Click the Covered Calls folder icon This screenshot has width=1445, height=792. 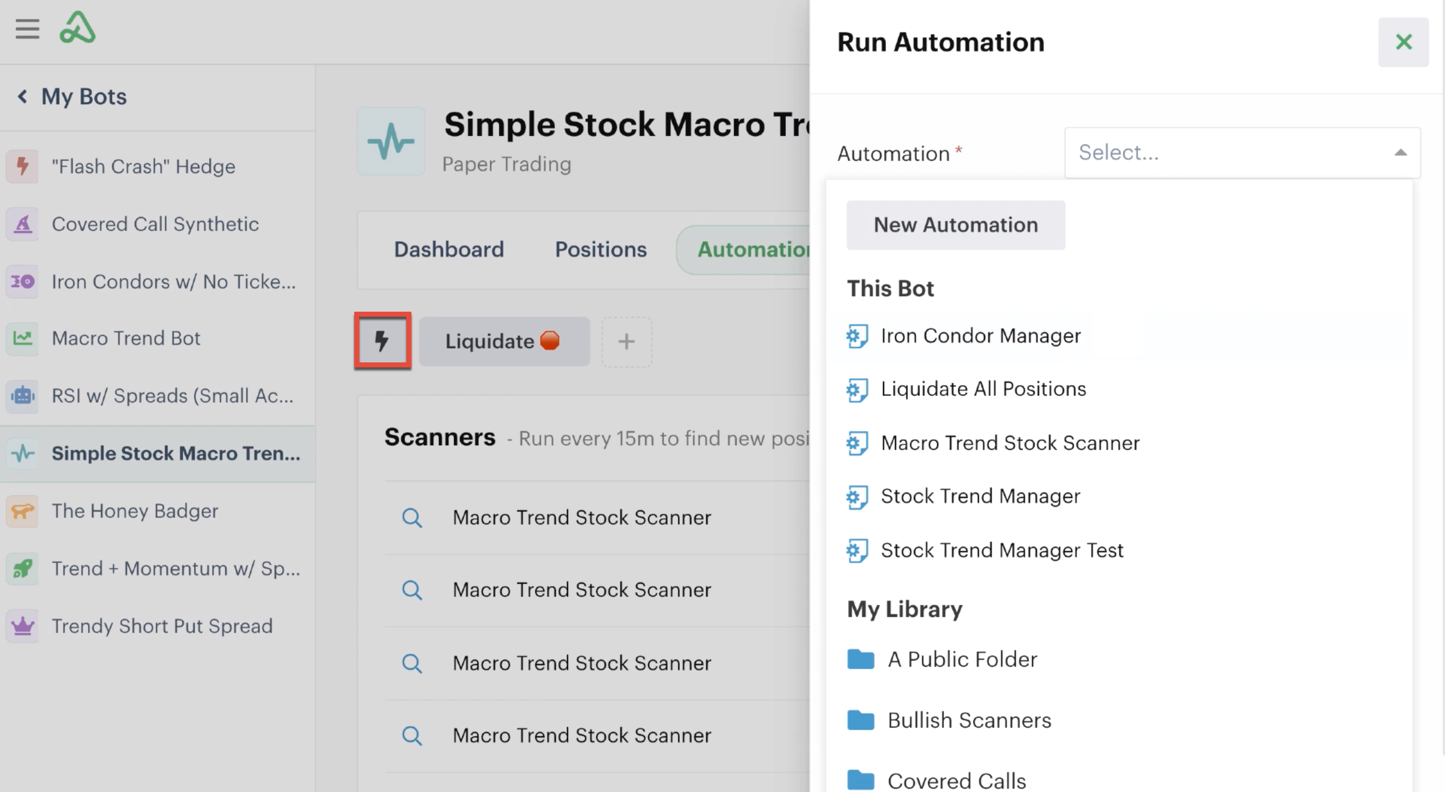860,780
